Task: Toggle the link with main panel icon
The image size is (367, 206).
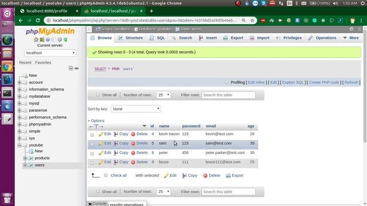Action: [76, 68]
